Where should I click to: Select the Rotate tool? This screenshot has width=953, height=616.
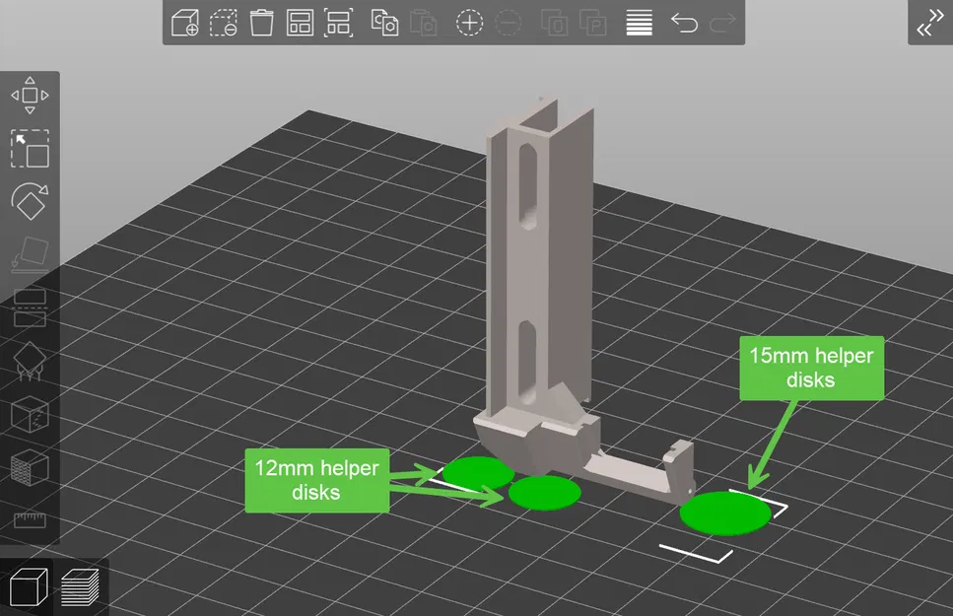pyautogui.click(x=30, y=201)
